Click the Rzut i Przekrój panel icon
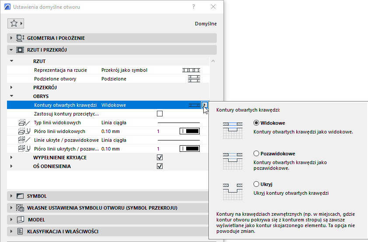368x242 pixels. tap(20, 50)
